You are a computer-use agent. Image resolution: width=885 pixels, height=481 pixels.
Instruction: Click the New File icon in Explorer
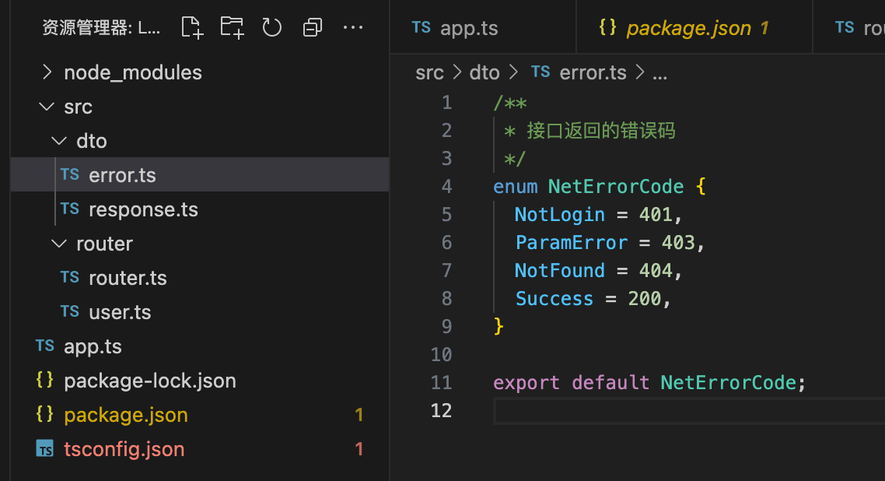point(191,26)
